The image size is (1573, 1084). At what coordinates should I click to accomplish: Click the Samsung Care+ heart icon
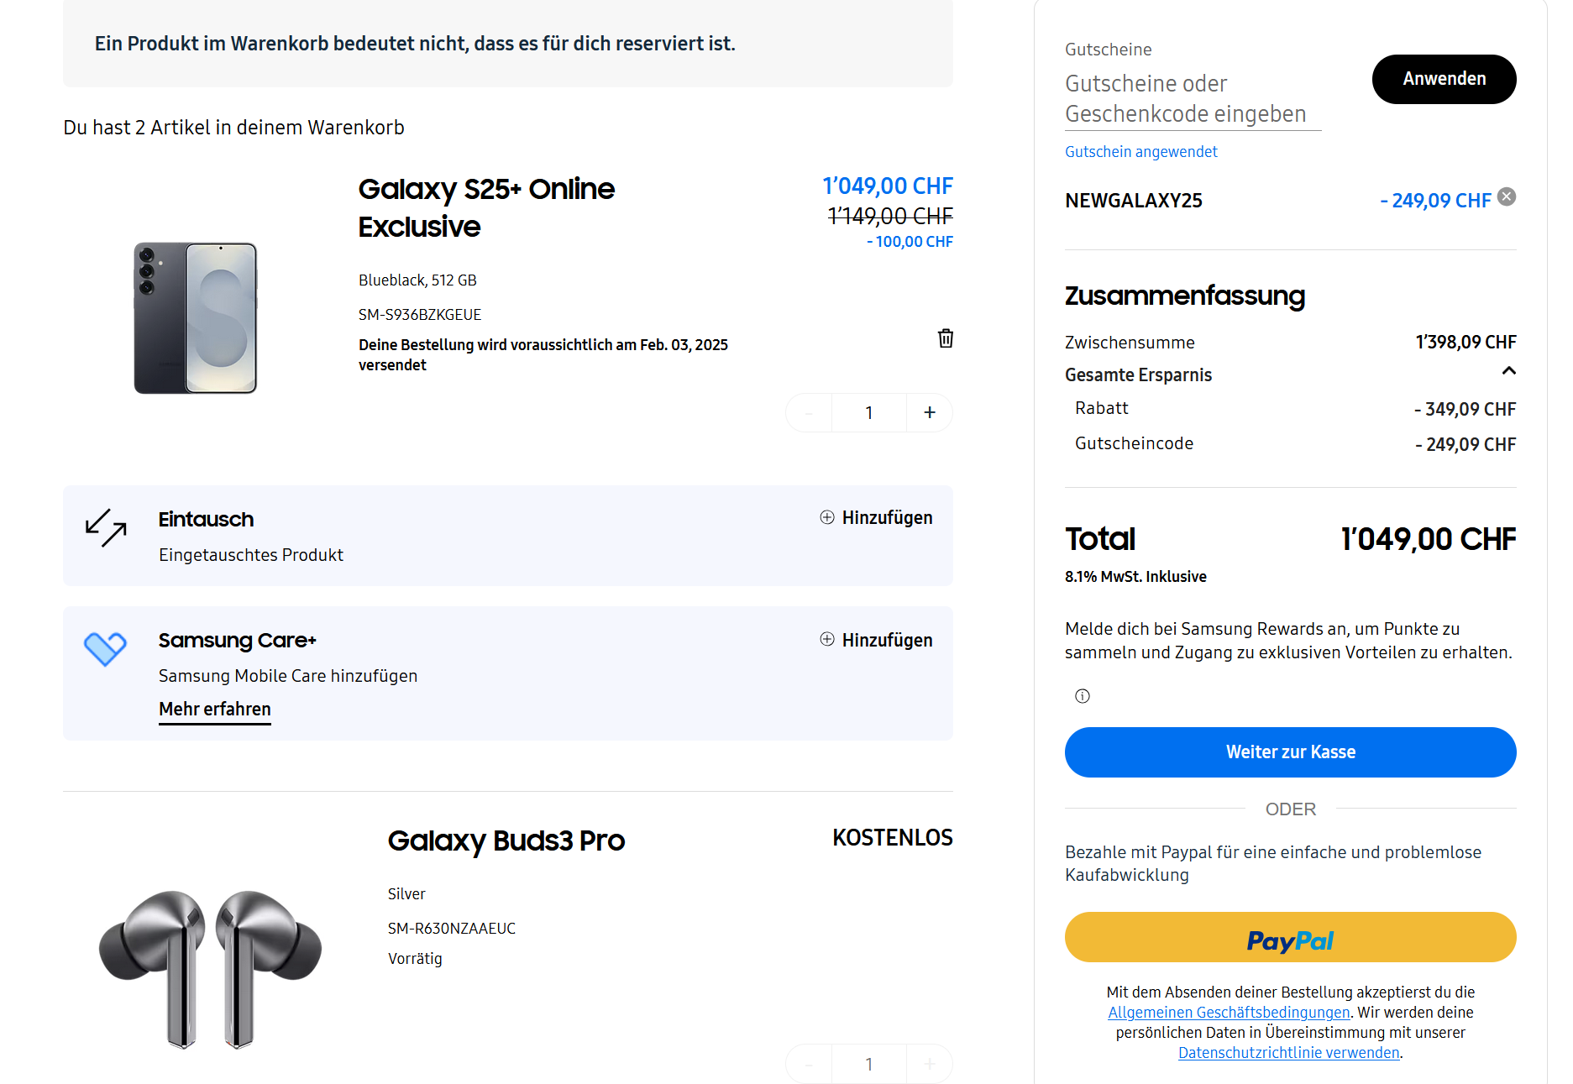(105, 649)
